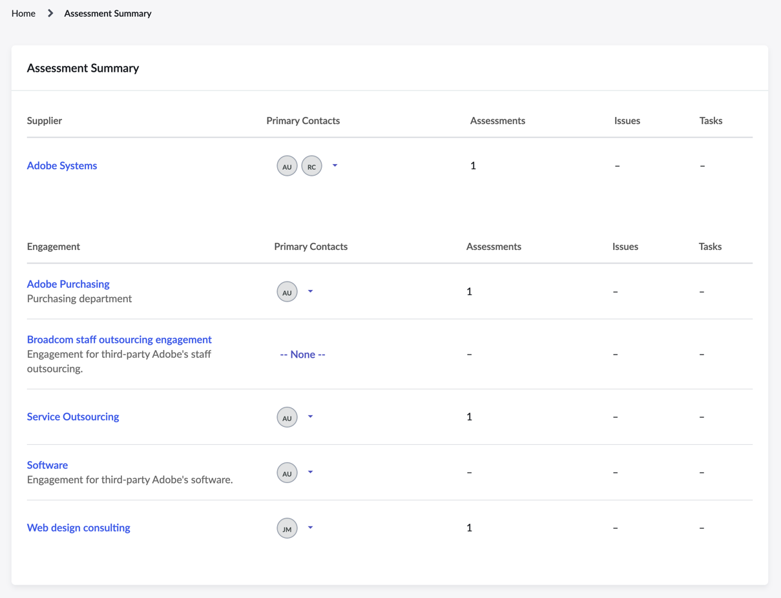This screenshot has width=781, height=598.
Task: Click the Engagement column header
Action: [54, 246]
